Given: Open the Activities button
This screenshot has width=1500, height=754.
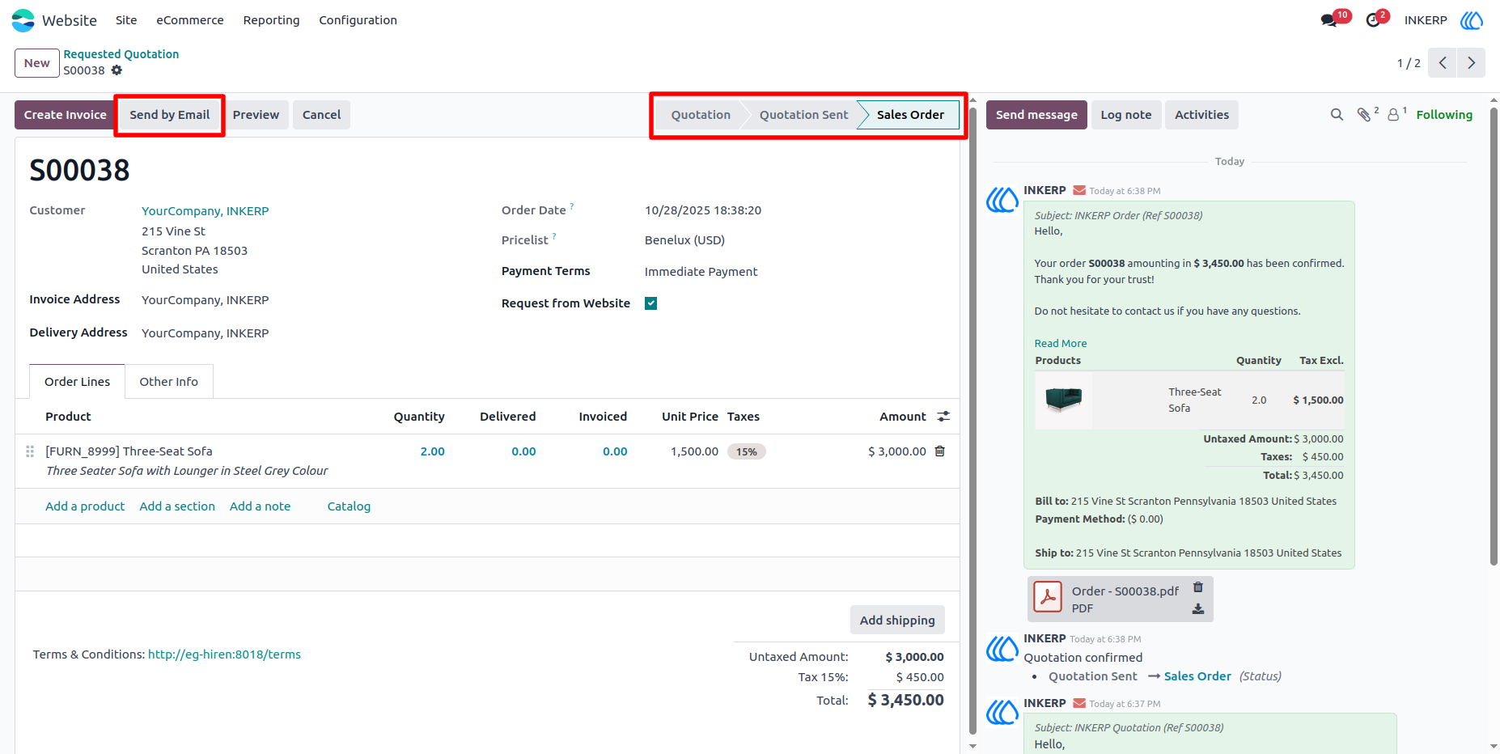Looking at the screenshot, I should tap(1201, 115).
